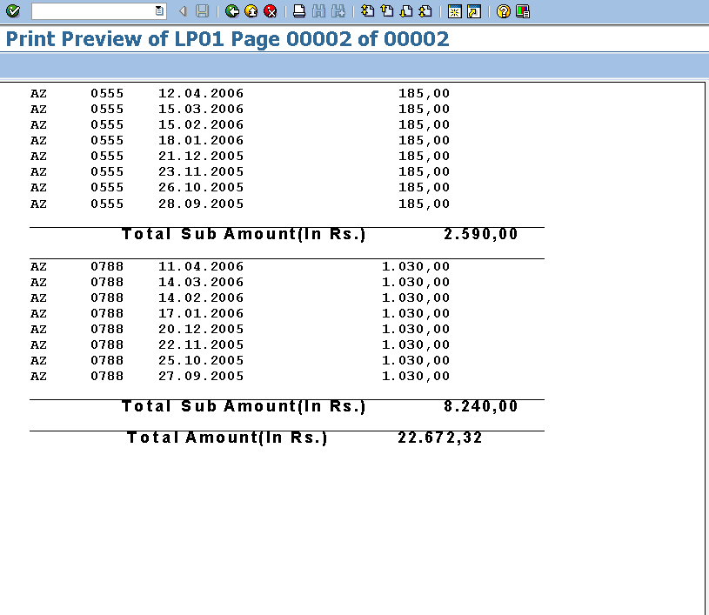Go to previous page using Previous Page icon
709x615 pixels.
388,11
